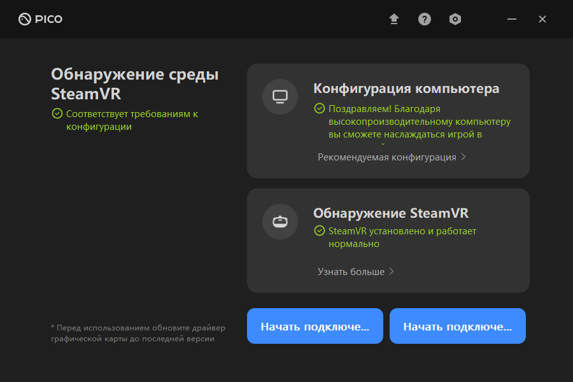This screenshot has height=382, width=573.
Task: Expand chevron next to "Рекомендуемая конфигурация"
Action: [463, 157]
